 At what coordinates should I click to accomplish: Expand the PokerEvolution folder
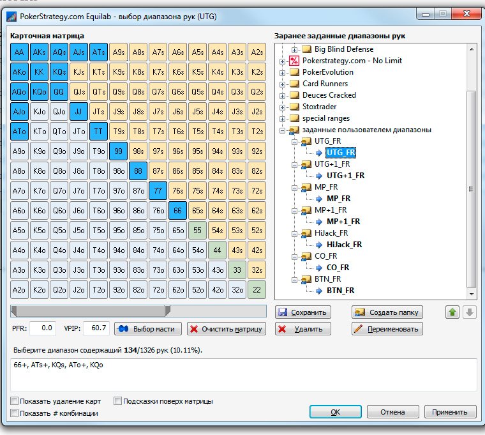(282, 73)
